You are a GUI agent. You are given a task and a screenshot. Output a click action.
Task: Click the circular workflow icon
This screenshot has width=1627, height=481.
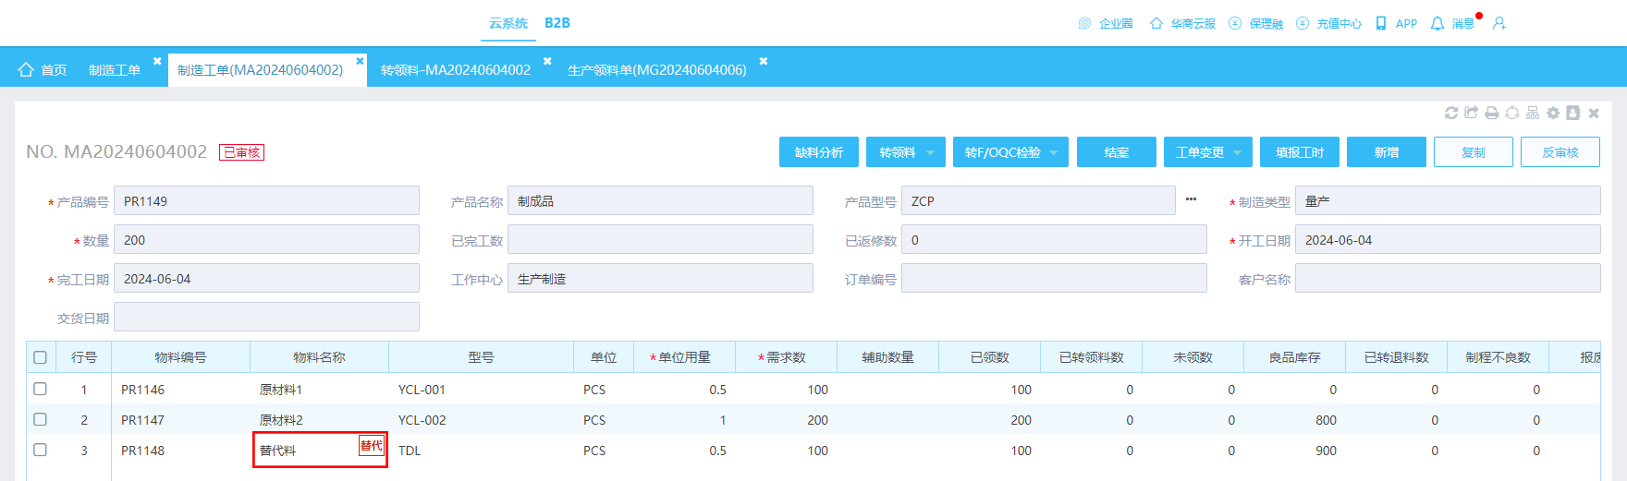coord(1512,113)
